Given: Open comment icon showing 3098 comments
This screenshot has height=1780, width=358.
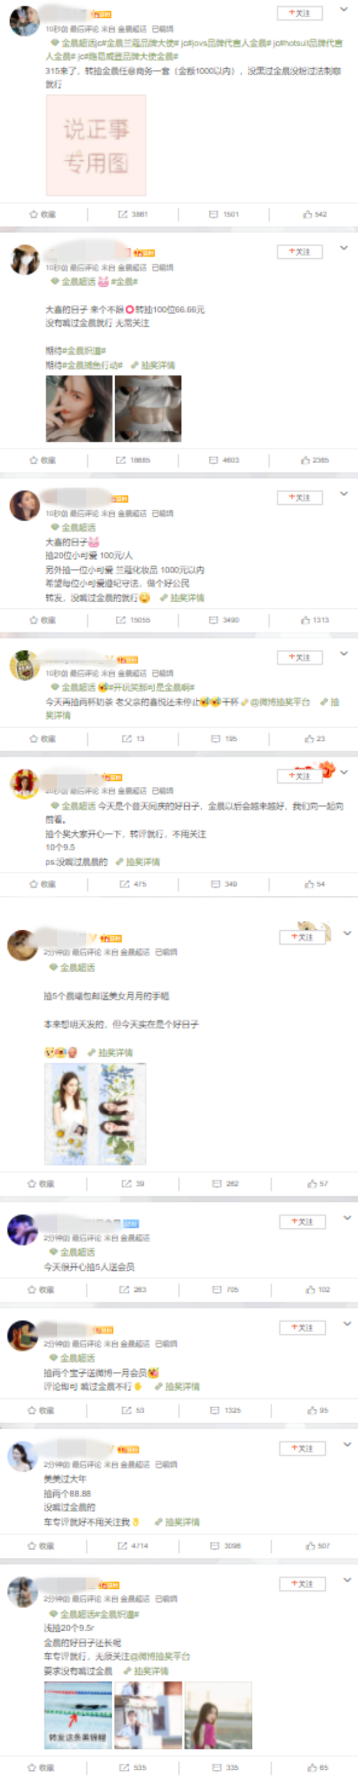Looking at the screenshot, I should coord(226,1546).
